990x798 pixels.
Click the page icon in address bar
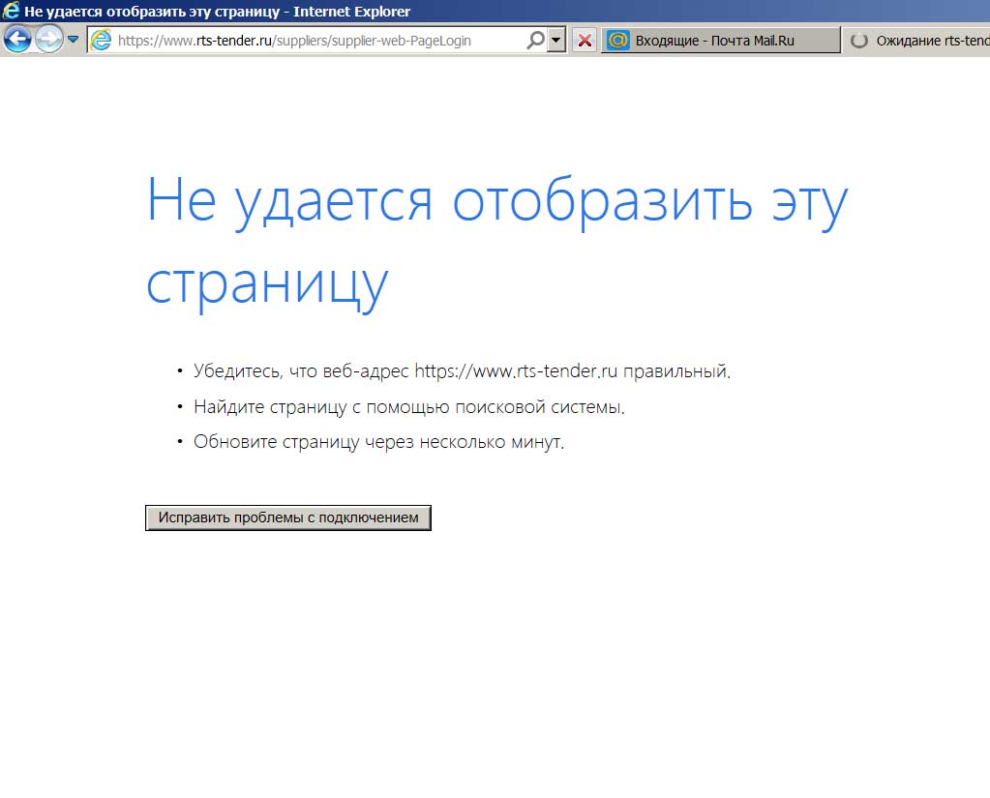pos(101,41)
